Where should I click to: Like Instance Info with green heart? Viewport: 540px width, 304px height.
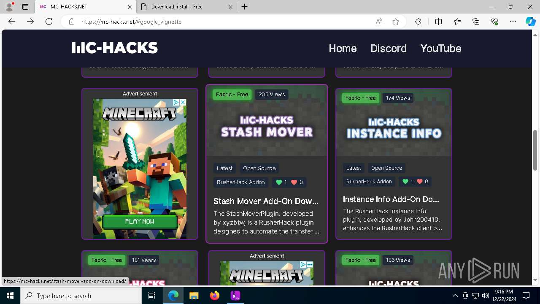pyautogui.click(x=405, y=182)
